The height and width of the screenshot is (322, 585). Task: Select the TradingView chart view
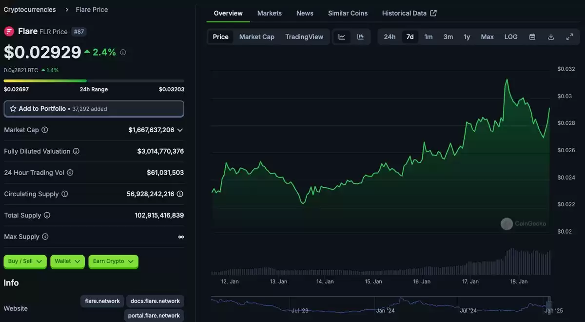point(304,37)
